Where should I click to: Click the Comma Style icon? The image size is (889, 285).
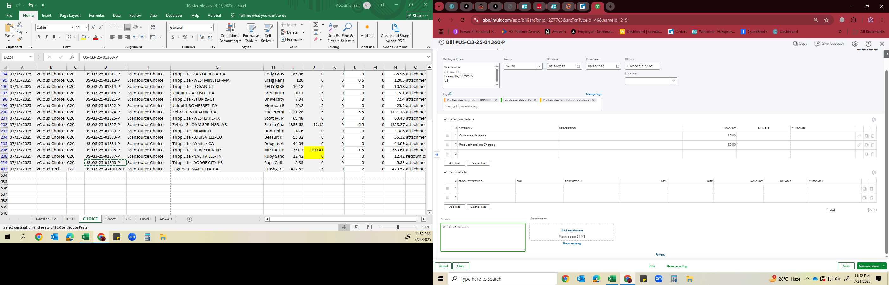click(x=193, y=37)
